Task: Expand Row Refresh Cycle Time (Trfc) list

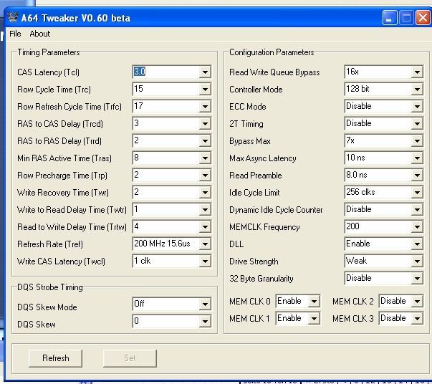Action: pyautogui.click(x=205, y=106)
